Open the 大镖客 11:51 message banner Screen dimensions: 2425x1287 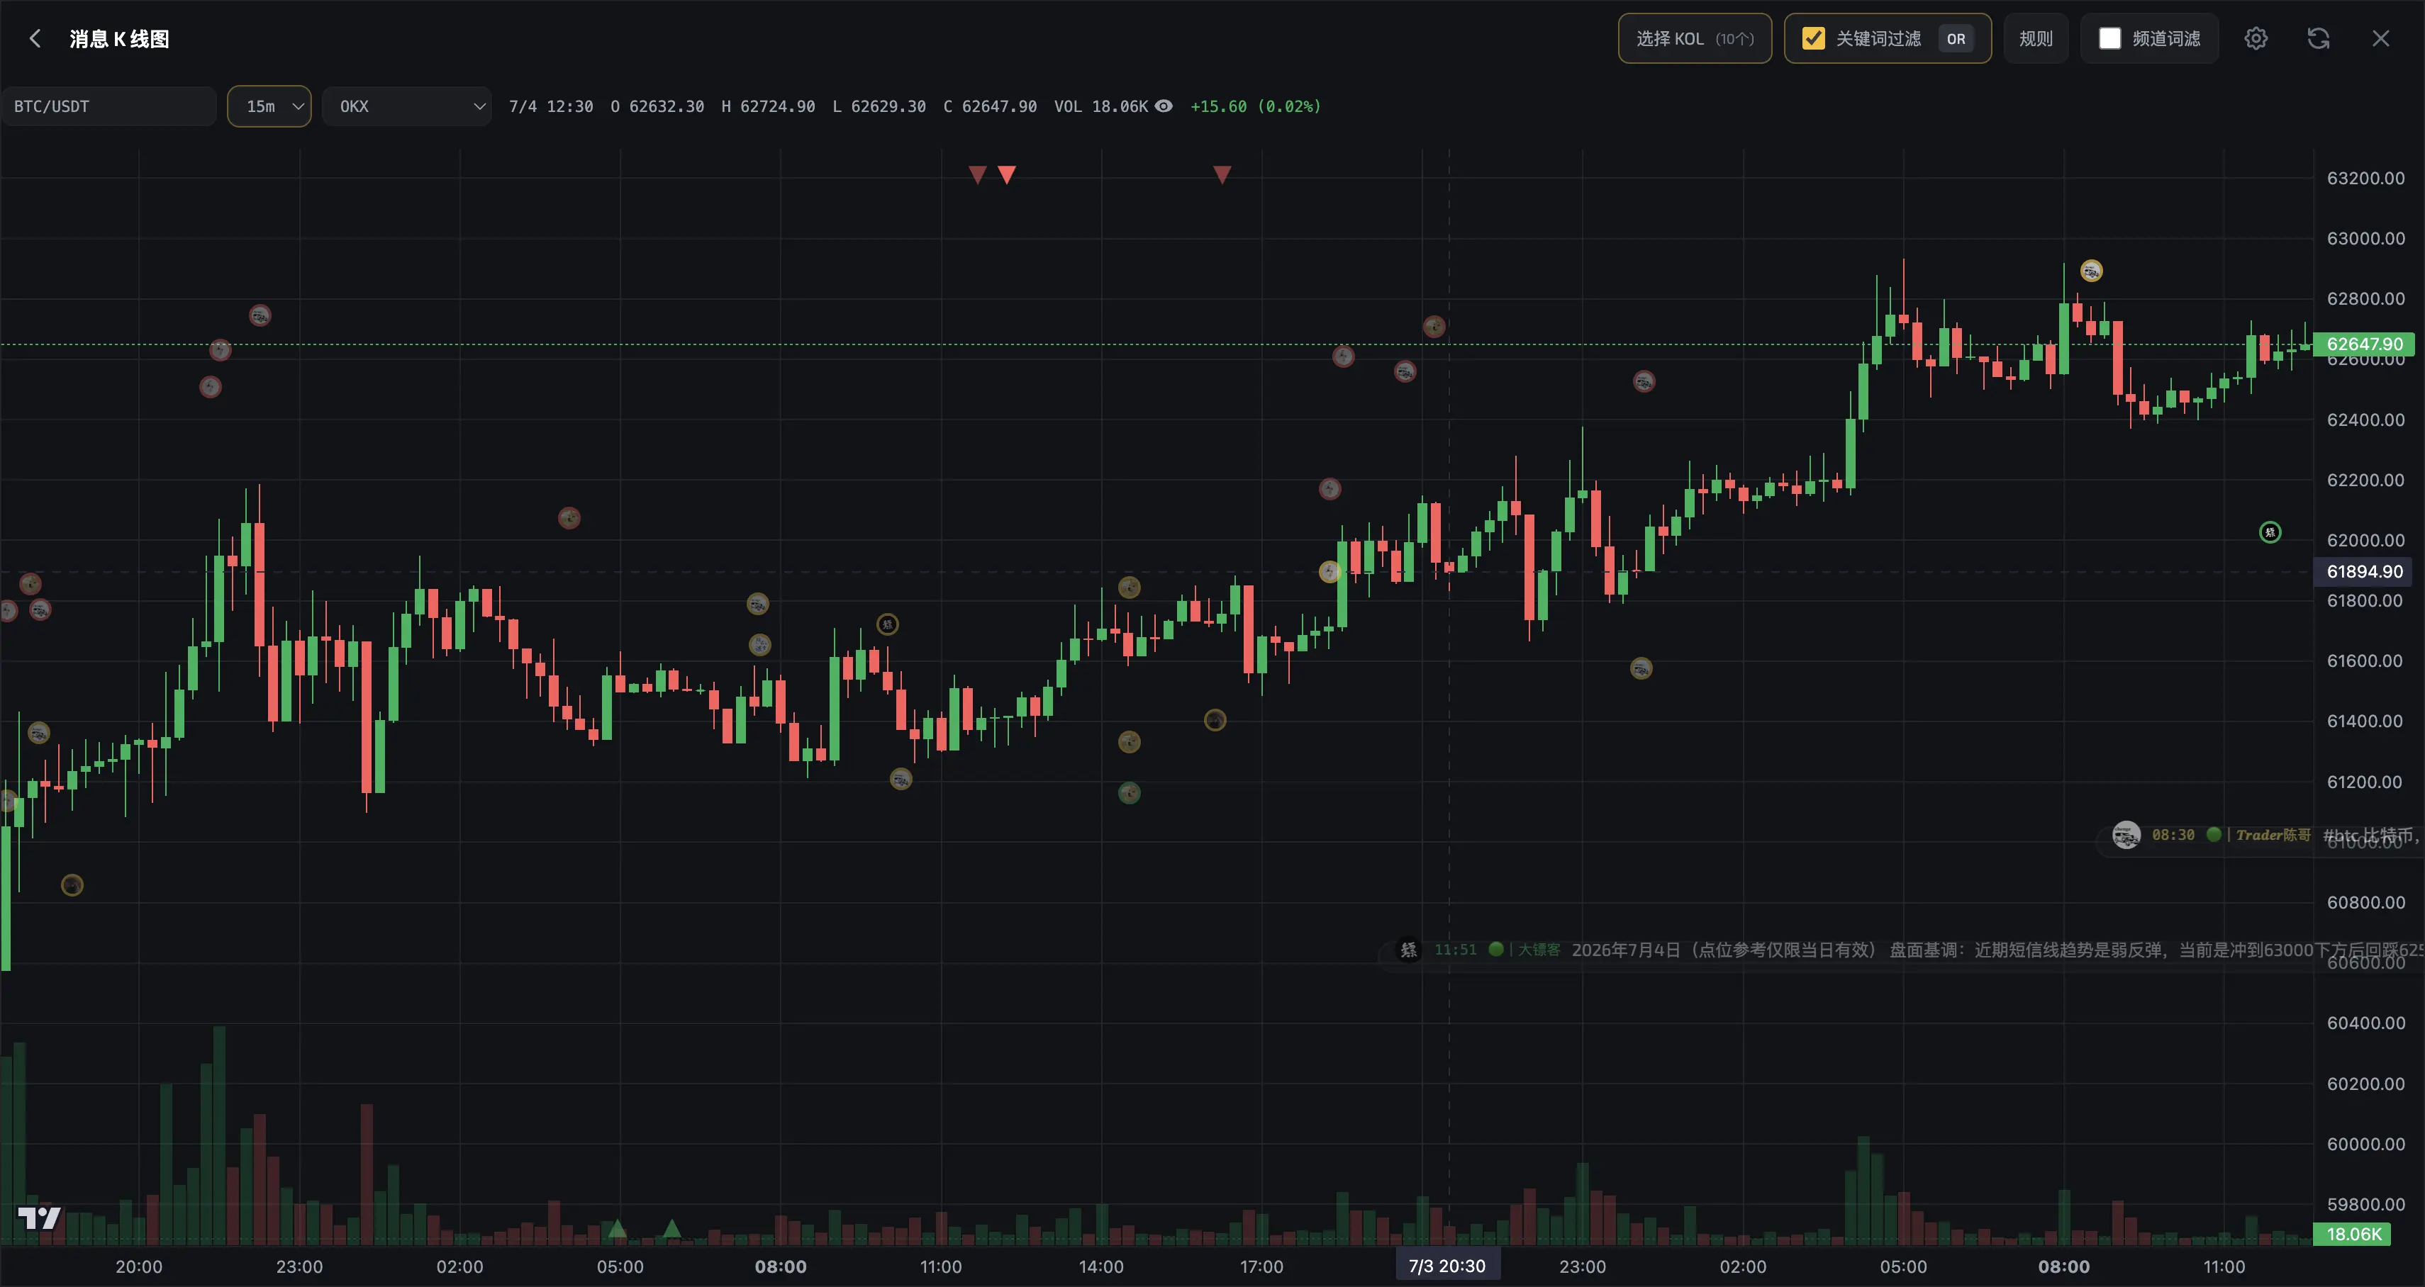pyautogui.click(x=1902, y=950)
